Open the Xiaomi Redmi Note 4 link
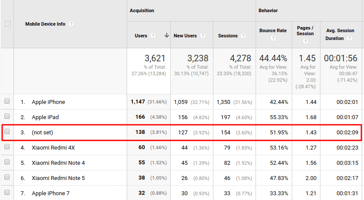Viewport: 364px width, 200px height. (58, 163)
